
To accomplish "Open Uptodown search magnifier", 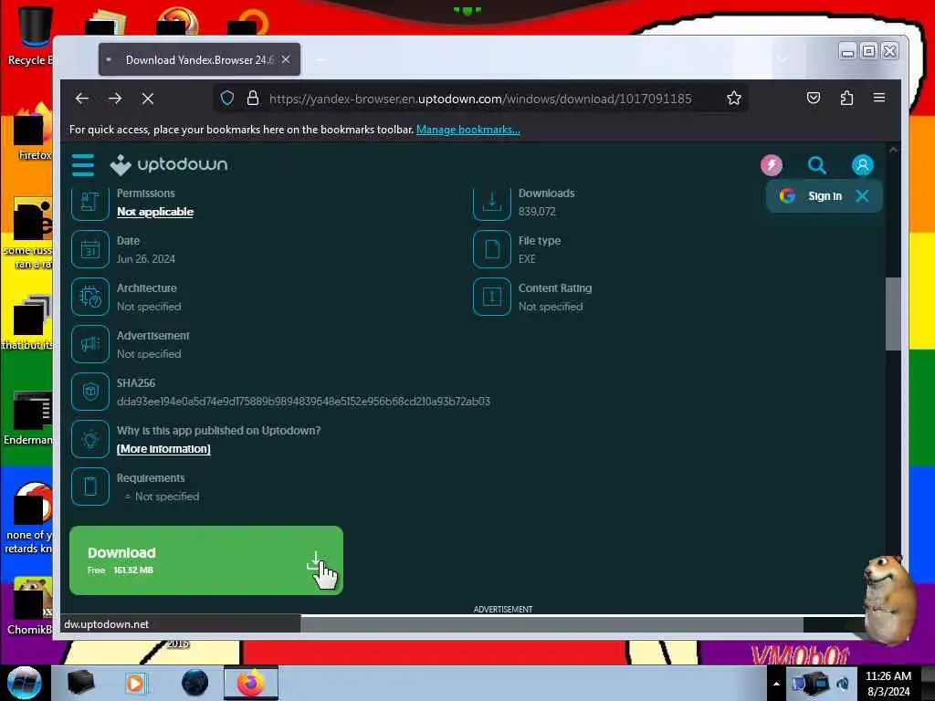I will 816,165.
